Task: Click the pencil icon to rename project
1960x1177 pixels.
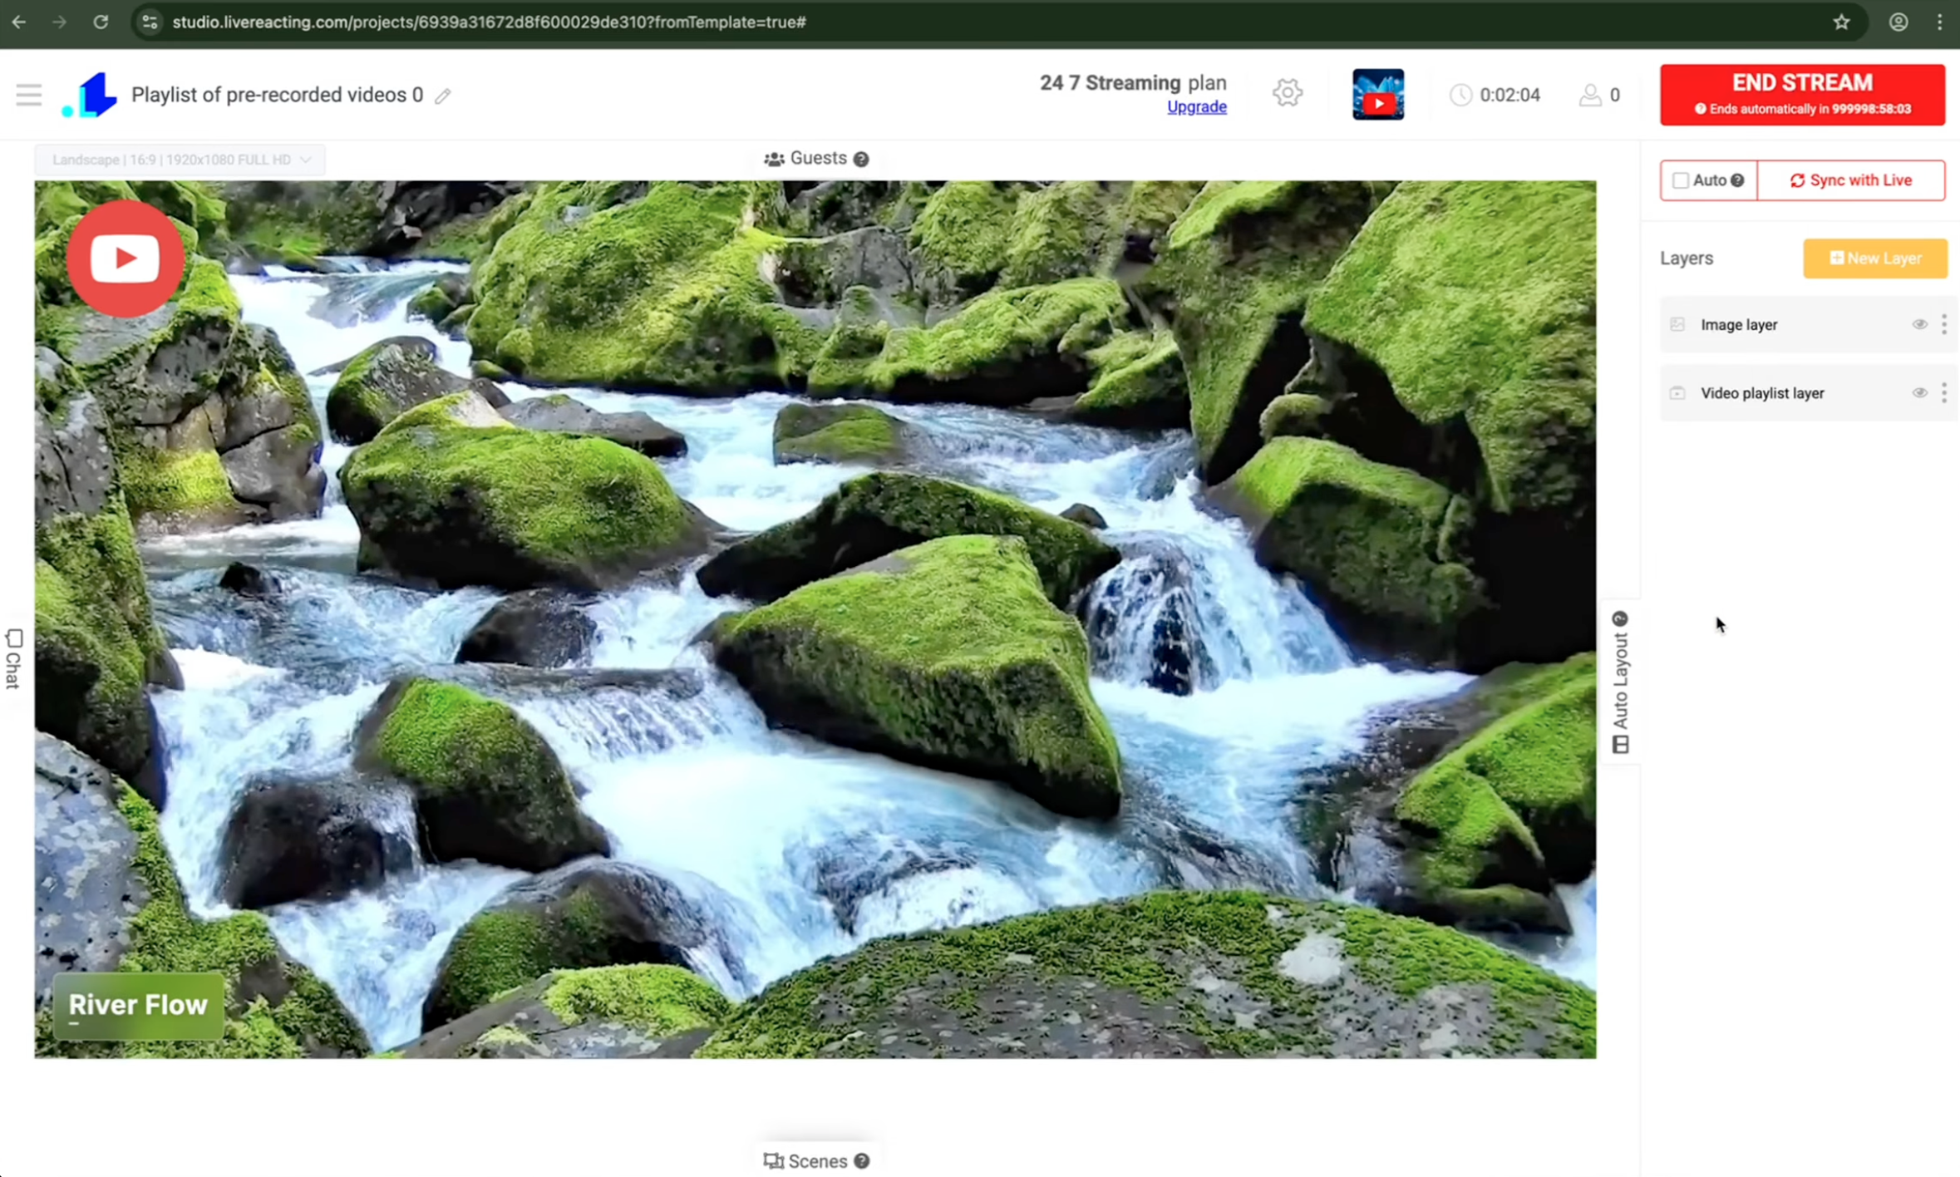Action: [443, 96]
